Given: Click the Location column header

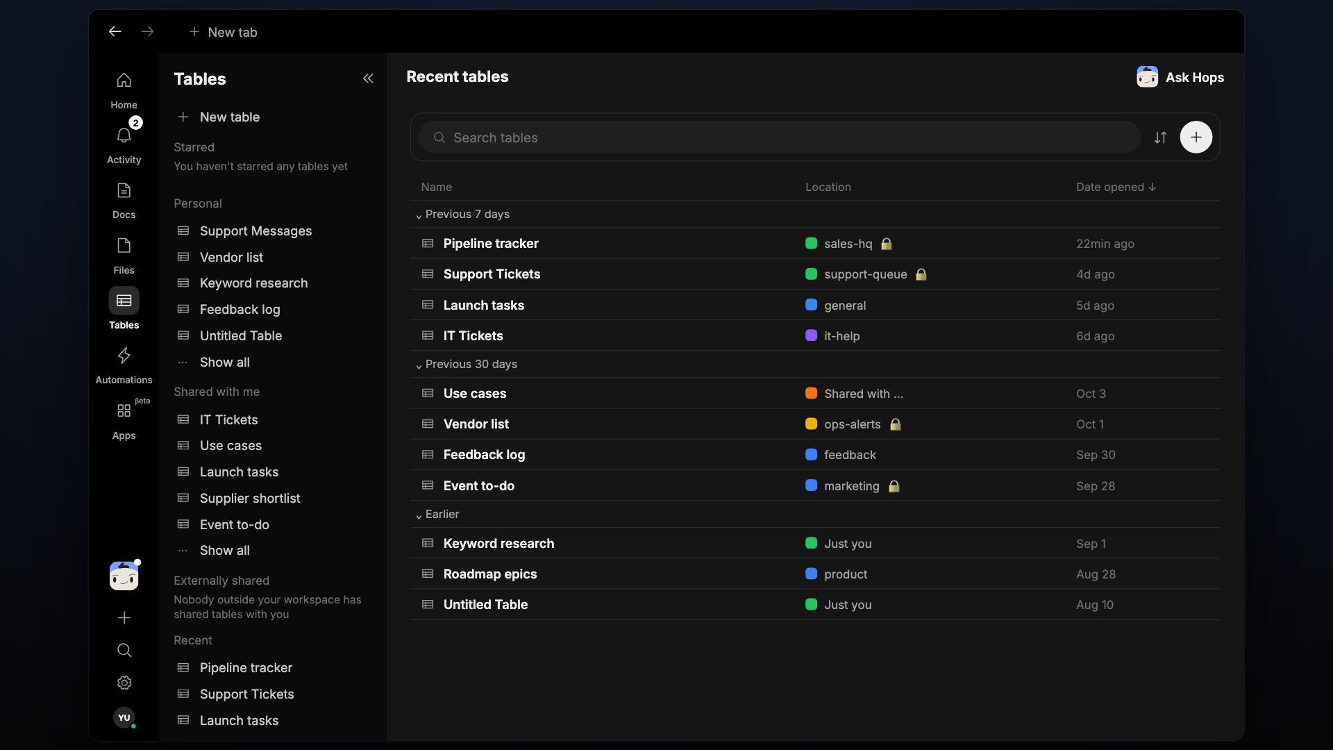Looking at the screenshot, I should [828, 187].
